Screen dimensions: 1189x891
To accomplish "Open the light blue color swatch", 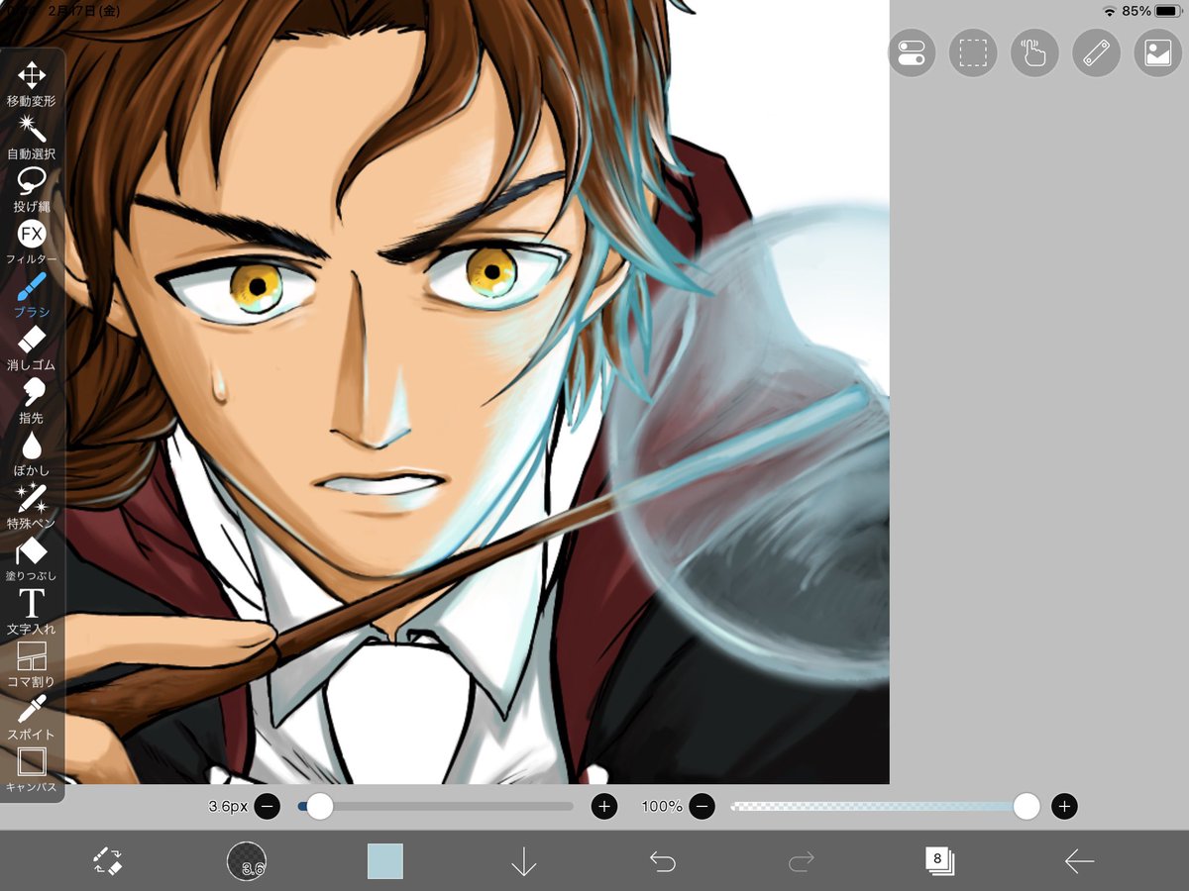I will click(x=385, y=861).
